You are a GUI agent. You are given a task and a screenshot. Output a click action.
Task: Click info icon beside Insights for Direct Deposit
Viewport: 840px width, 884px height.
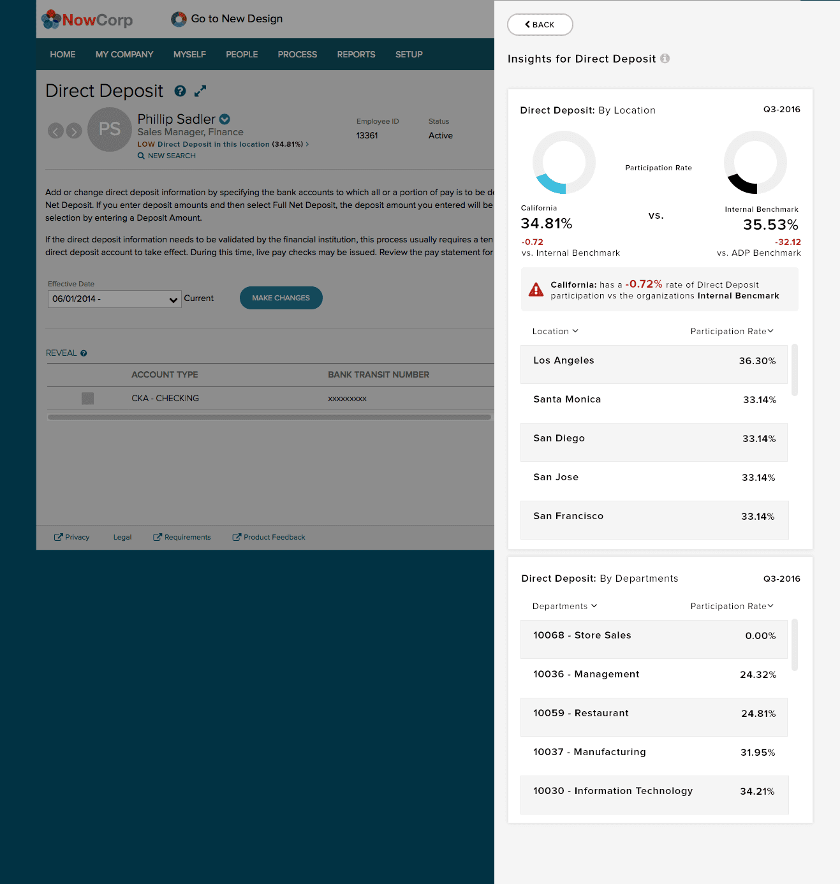coord(665,59)
